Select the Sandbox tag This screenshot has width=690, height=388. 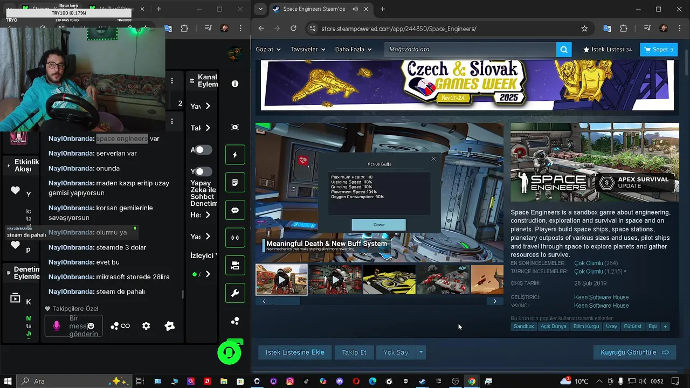point(523,327)
